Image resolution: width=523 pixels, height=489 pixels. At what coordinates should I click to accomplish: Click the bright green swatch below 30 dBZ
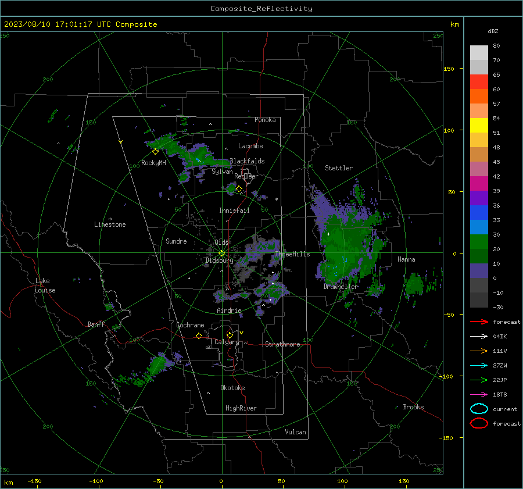point(479,242)
